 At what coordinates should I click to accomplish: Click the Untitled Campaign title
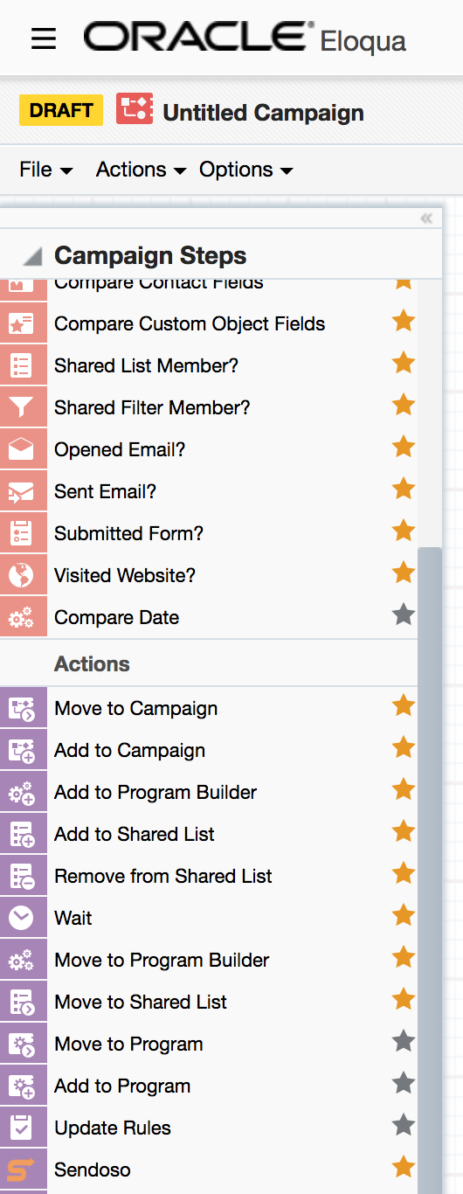point(263,113)
